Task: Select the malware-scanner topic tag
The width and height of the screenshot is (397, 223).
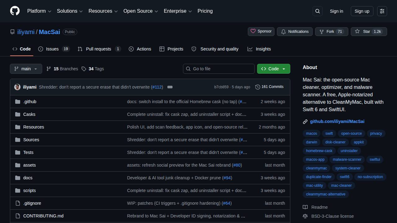Action: (x=347, y=160)
